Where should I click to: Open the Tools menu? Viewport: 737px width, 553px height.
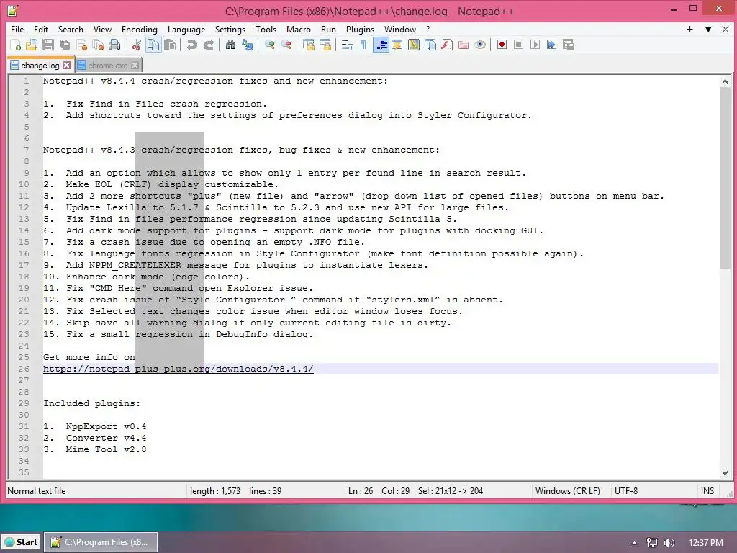(x=266, y=29)
